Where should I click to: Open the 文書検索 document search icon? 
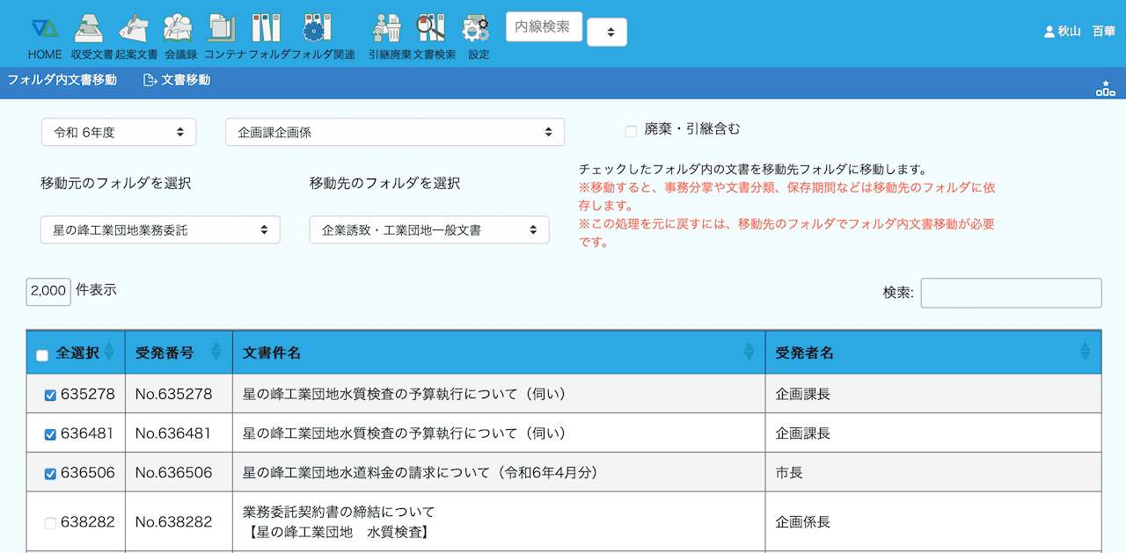pos(431,30)
